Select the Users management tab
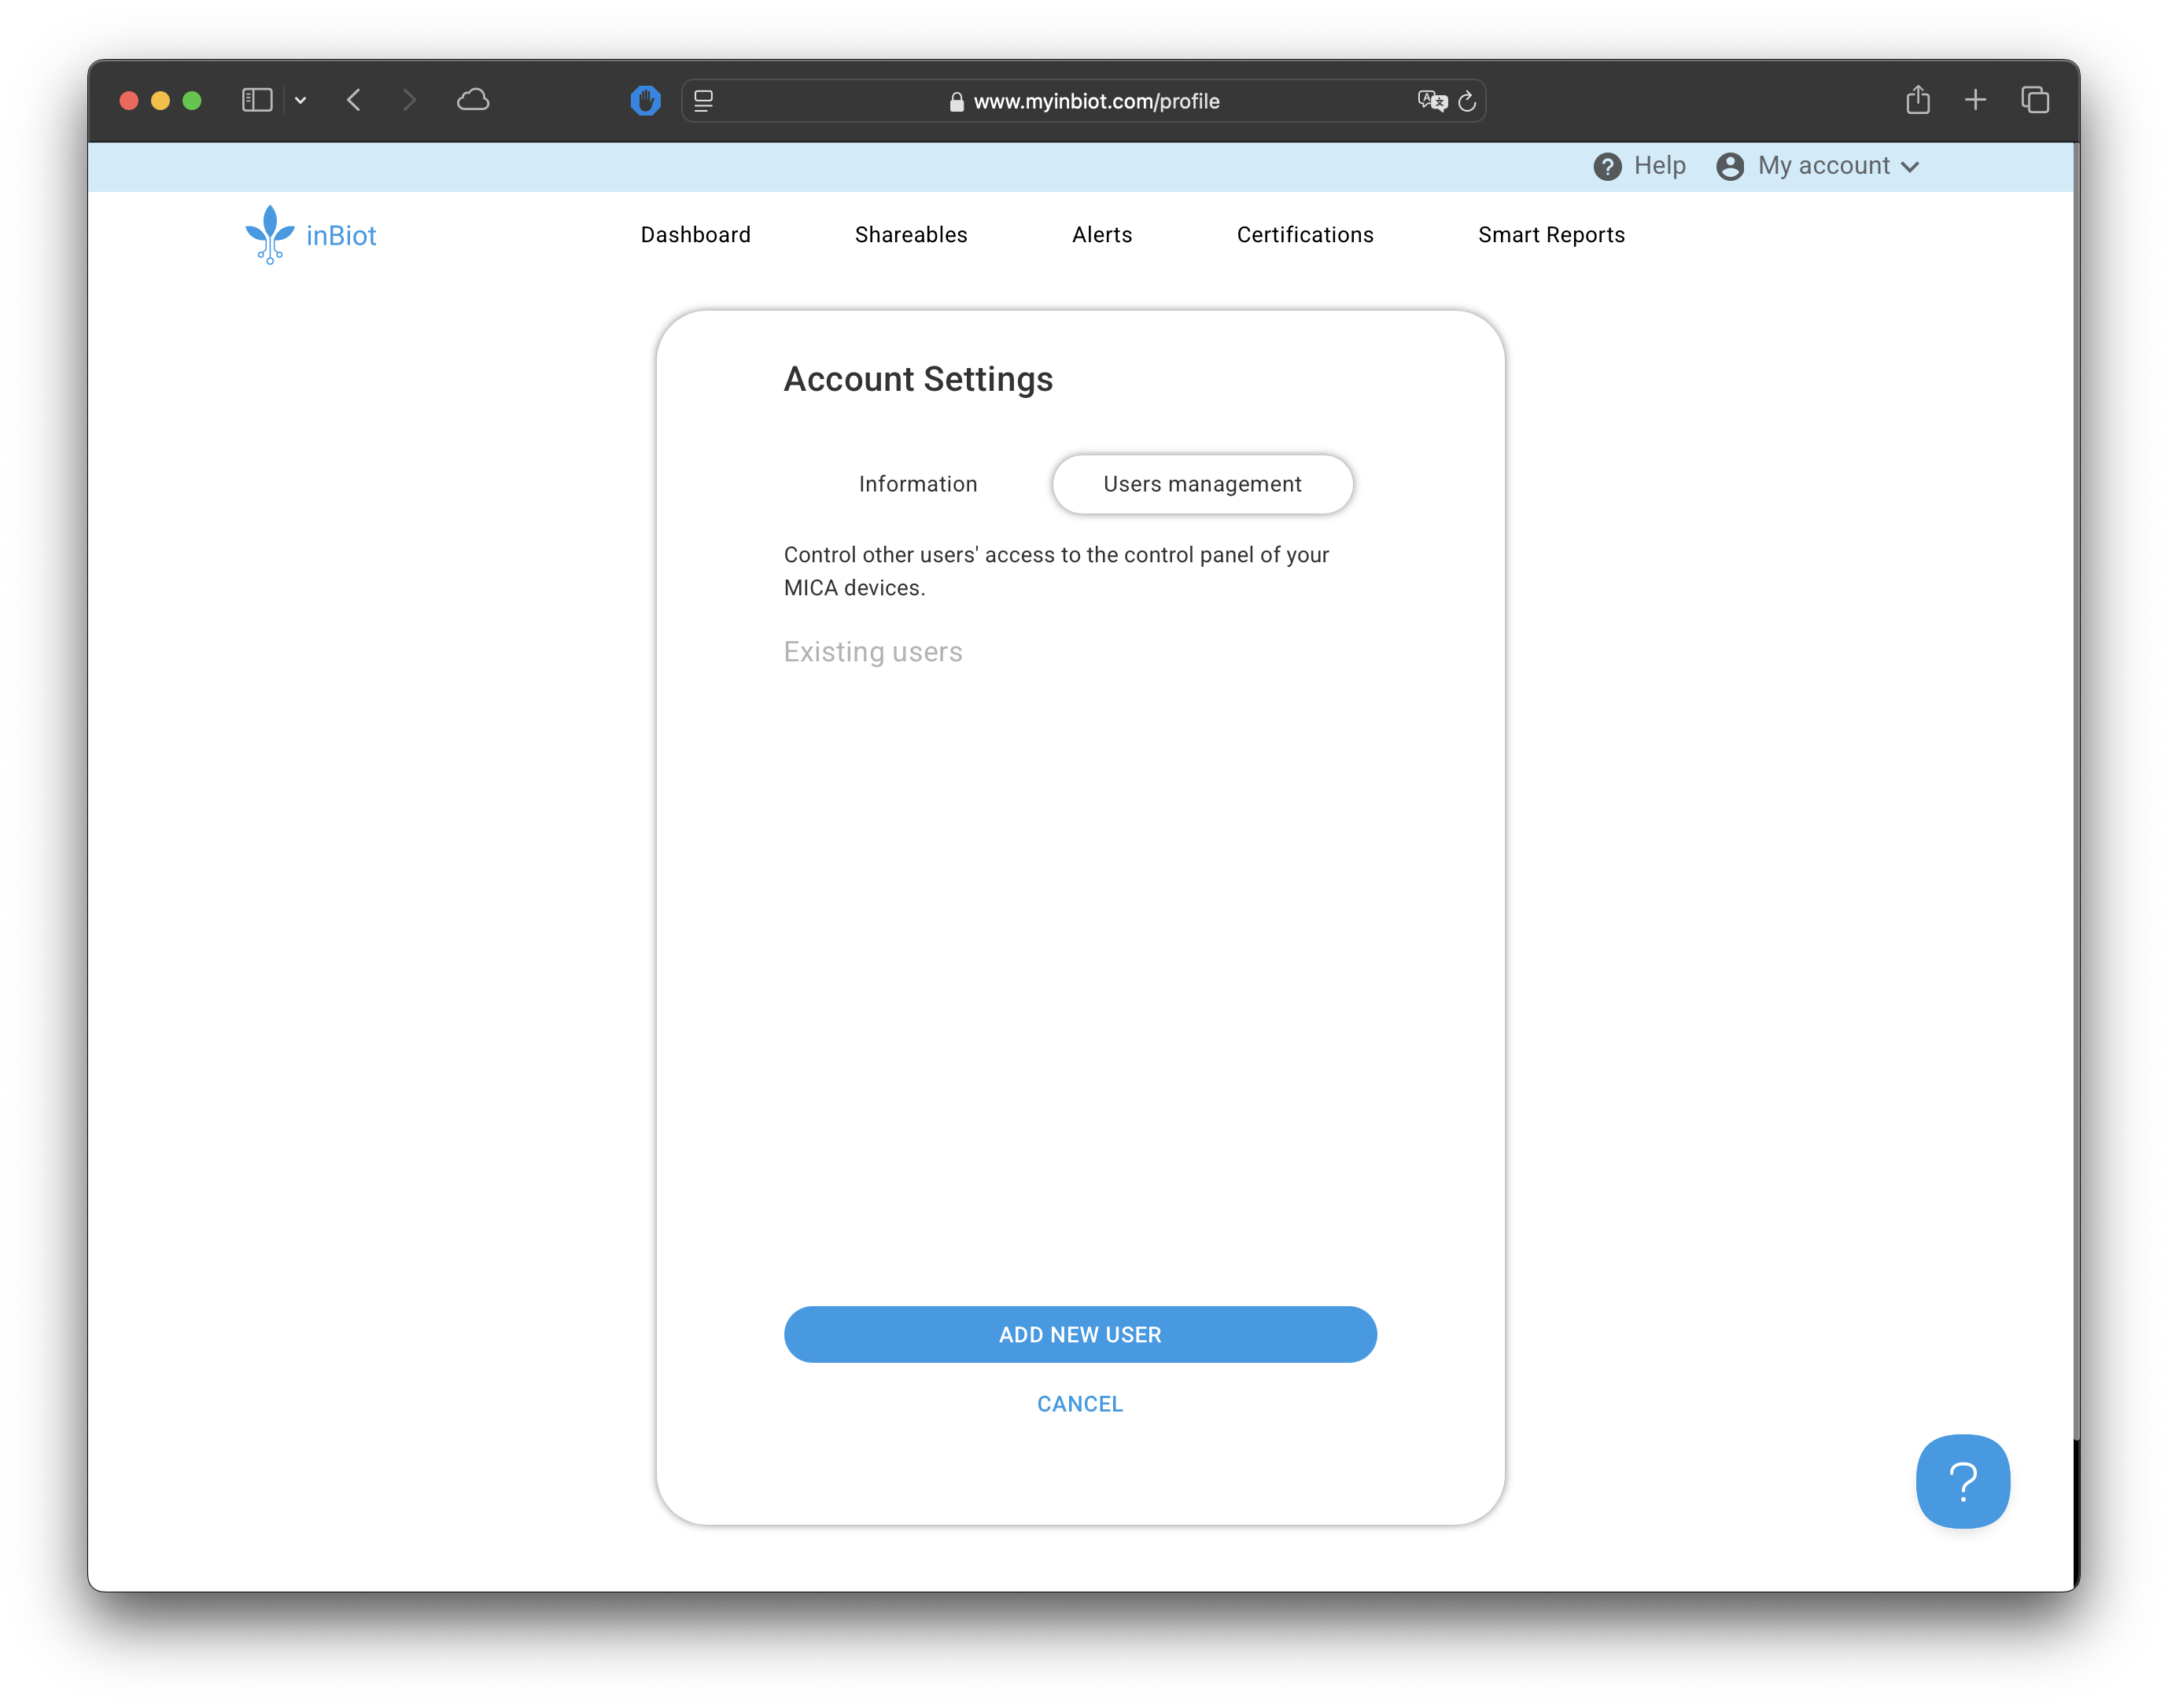This screenshot has width=2168, height=1708. click(x=1201, y=484)
